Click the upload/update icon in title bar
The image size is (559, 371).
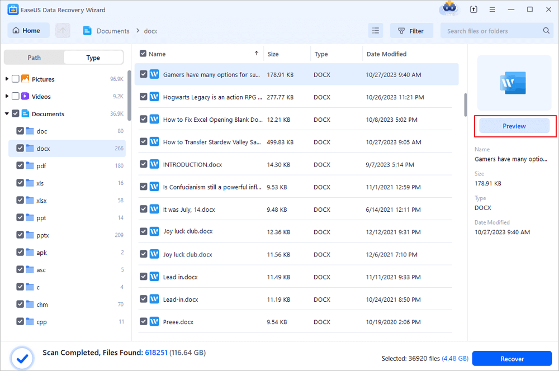(x=473, y=9)
